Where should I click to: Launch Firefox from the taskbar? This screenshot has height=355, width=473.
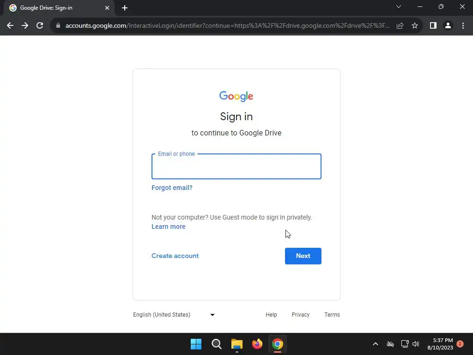click(x=257, y=344)
